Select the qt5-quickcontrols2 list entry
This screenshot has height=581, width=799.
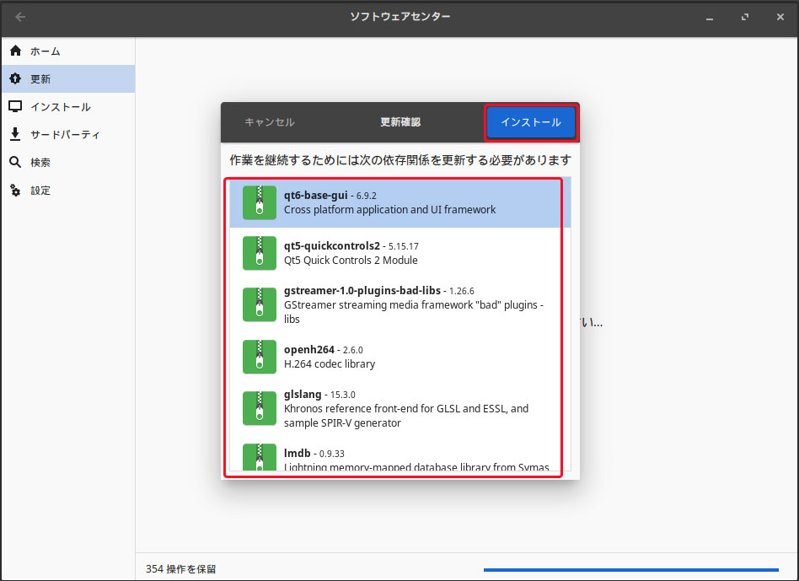[399, 253]
